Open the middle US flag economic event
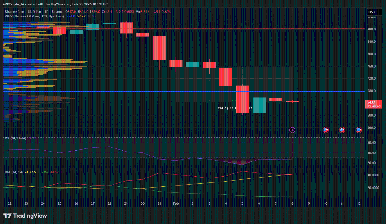The width and height of the screenshot is (386, 224). (x=342, y=130)
